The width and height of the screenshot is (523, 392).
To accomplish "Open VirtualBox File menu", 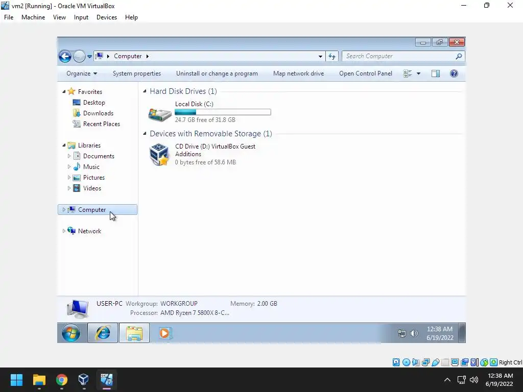I will coord(9,17).
